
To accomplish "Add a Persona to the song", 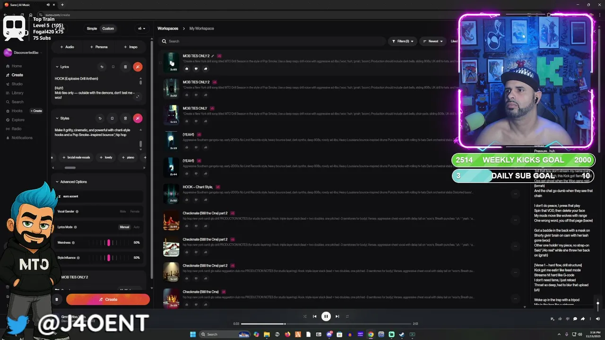I will pyautogui.click(x=99, y=47).
